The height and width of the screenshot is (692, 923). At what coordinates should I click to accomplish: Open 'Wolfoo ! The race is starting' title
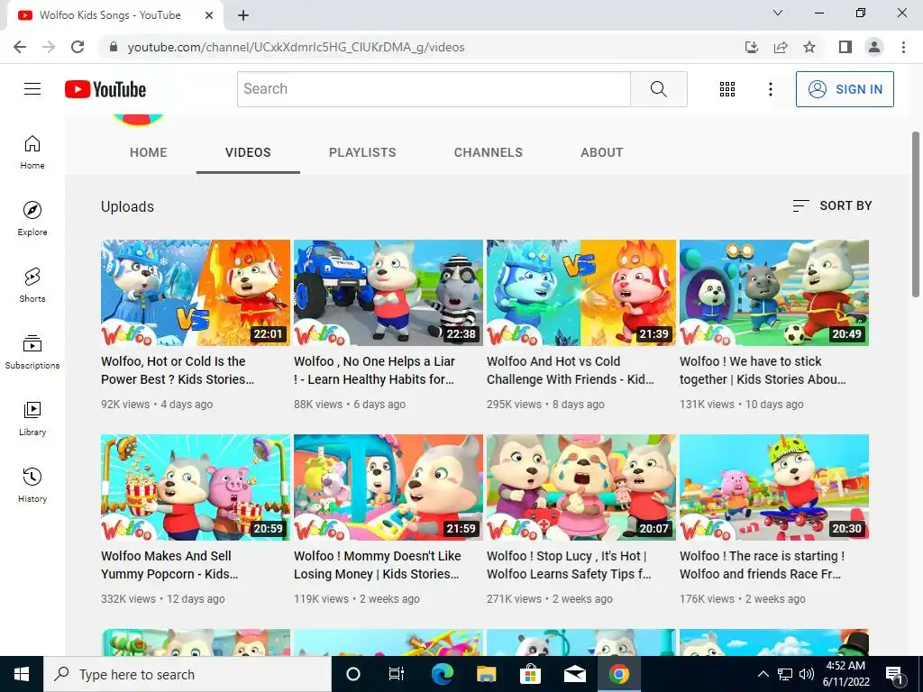[x=763, y=565]
